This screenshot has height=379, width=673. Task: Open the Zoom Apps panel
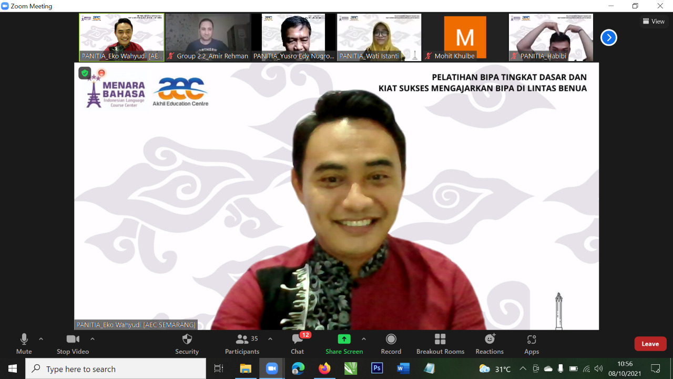531,344
